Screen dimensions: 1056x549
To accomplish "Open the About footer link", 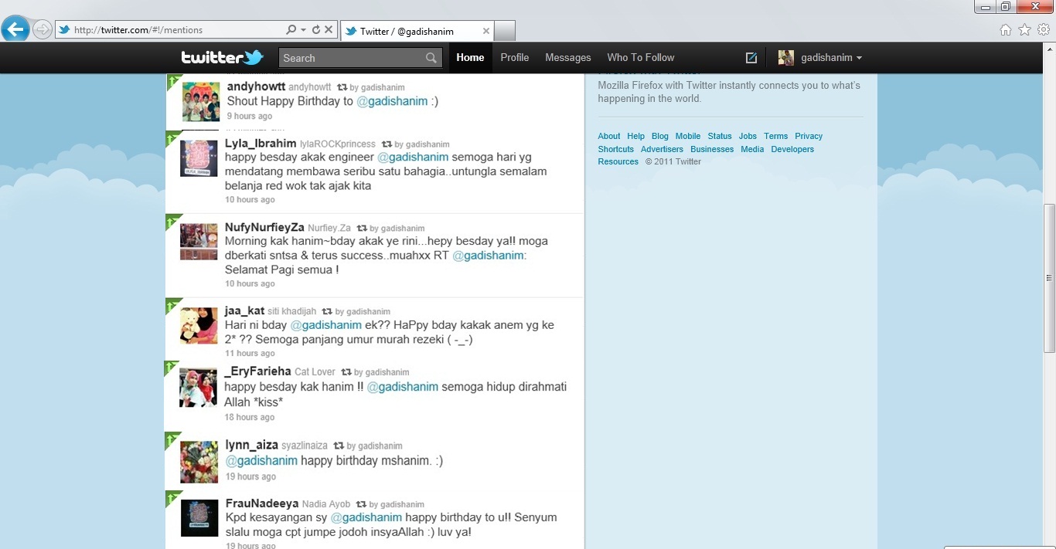I will click(609, 136).
